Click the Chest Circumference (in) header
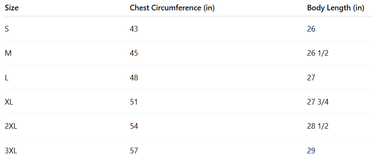The width and height of the screenshot is (373, 165). pos(172,8)
